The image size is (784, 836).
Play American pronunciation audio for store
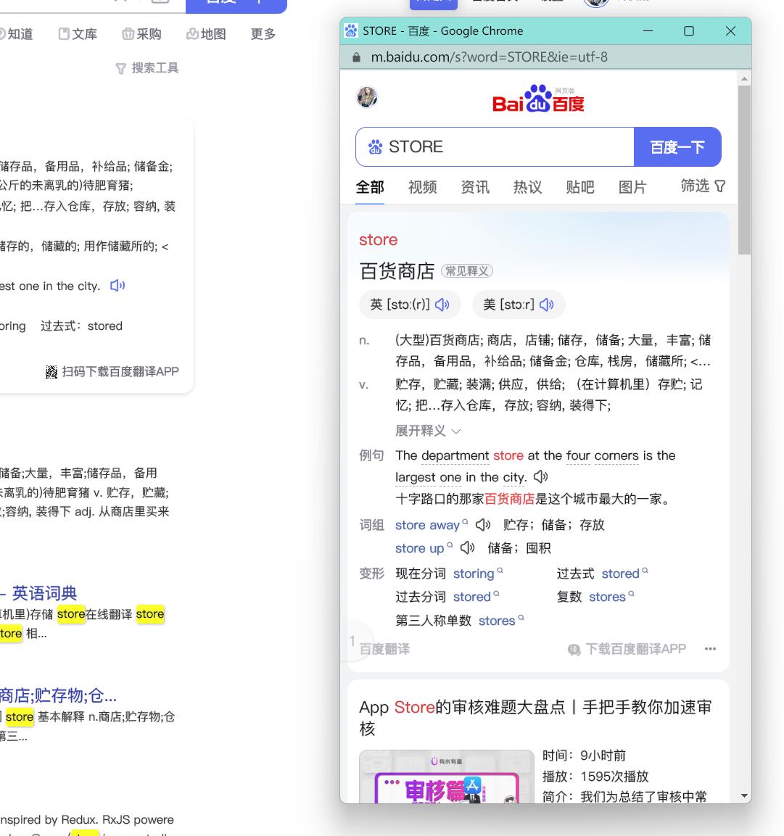coord(546,305)
